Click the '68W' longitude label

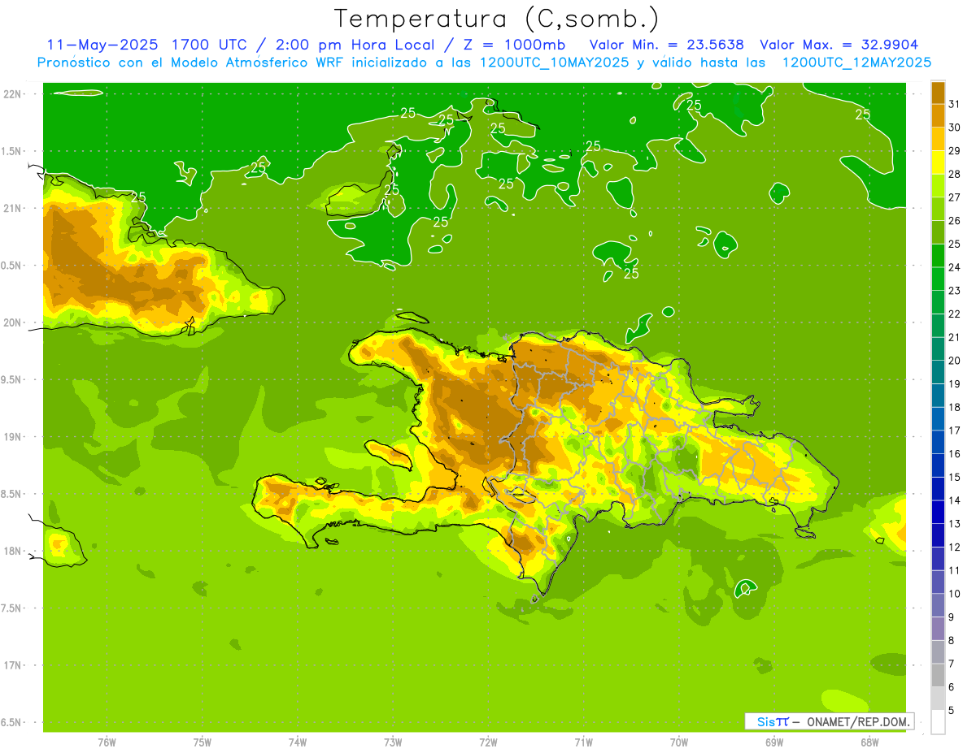[869, 742]
